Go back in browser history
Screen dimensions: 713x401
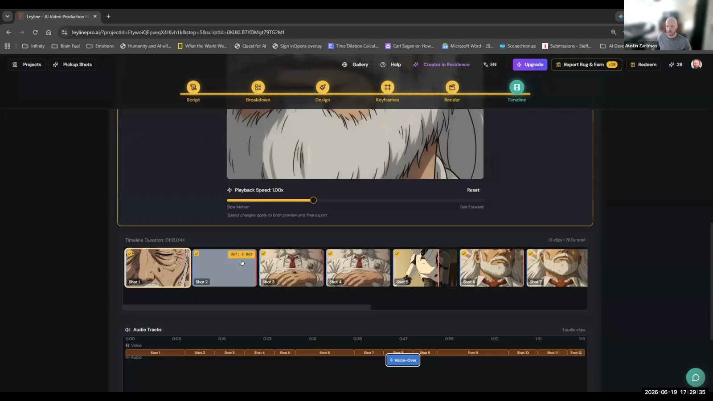point(8,32)
